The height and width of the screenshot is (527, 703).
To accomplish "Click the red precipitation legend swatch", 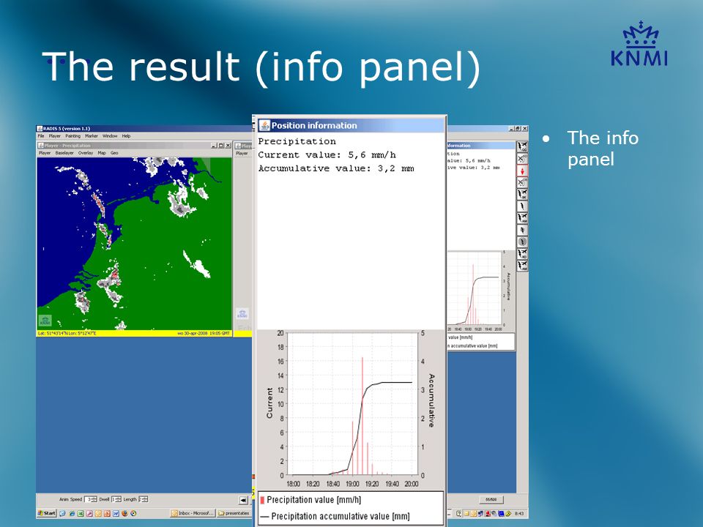I will [x=262, y=500].
